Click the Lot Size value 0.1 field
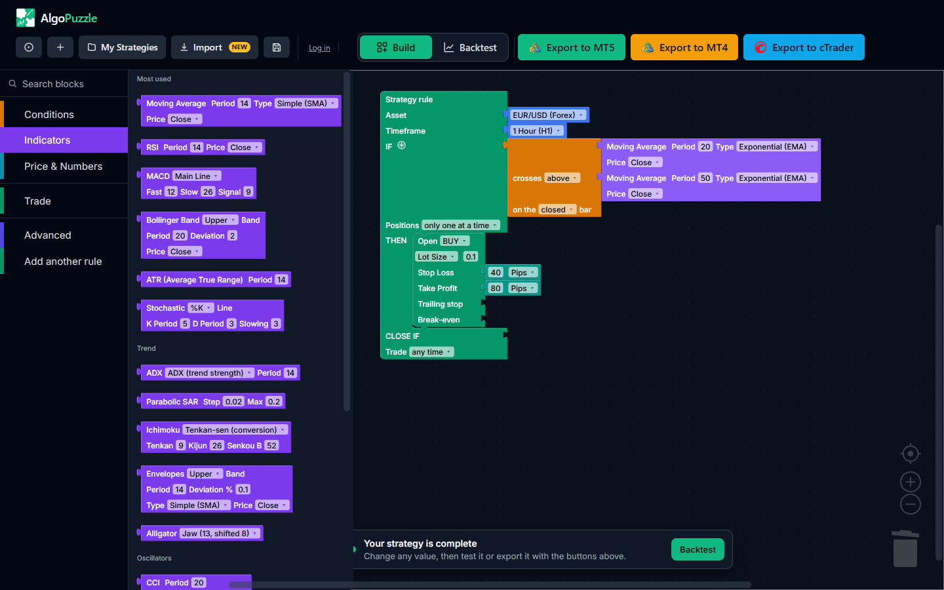 coord(471,256)
